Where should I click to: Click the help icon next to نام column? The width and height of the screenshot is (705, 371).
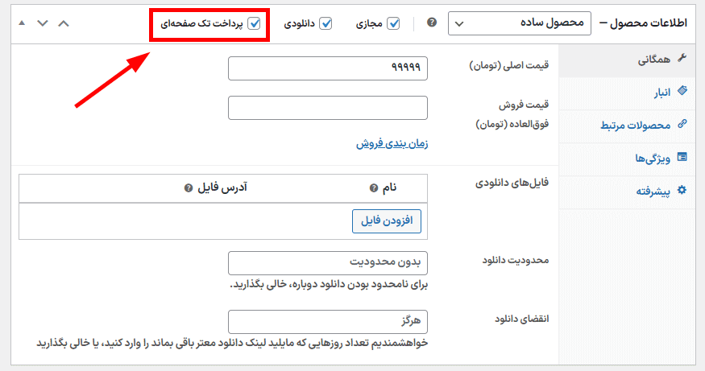tap(374, 188)
